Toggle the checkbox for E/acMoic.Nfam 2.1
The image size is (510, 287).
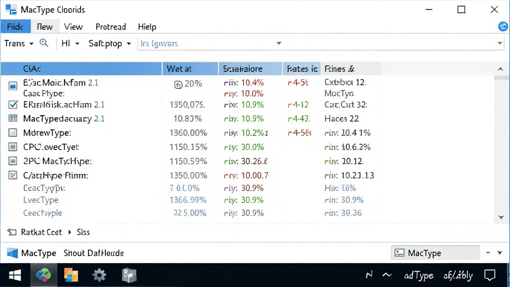(x=12, y=86)
